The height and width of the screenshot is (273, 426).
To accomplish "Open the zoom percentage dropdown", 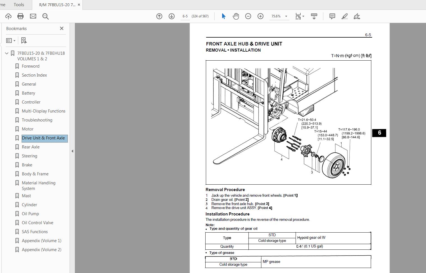I will pos(286,16).
